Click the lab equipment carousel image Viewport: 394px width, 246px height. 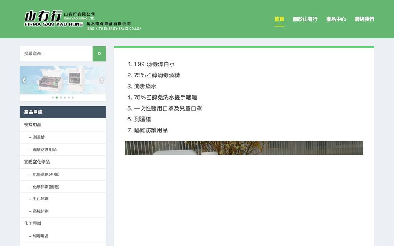pos(62,80)
